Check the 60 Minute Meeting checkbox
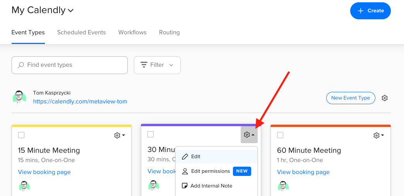 [x=280, y=135]
